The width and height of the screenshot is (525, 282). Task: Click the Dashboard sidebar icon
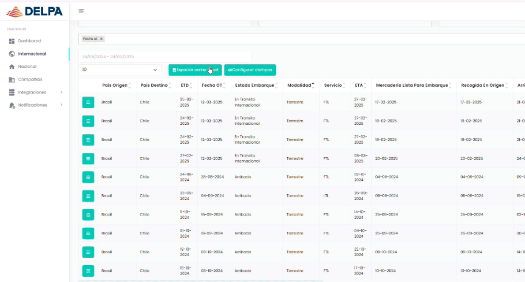(12, 41)
